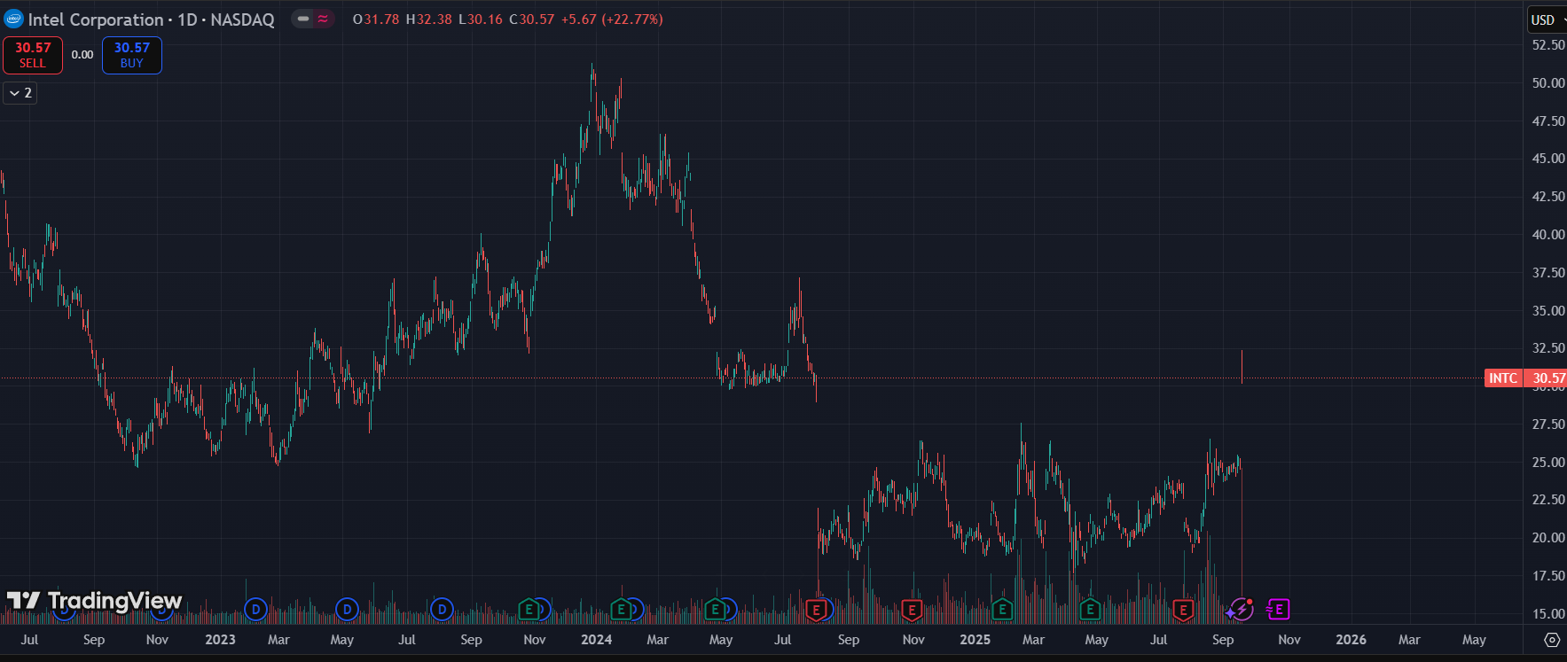
Task: Click the green earnings marker near November 2023
Action: [x=529, y=610]
